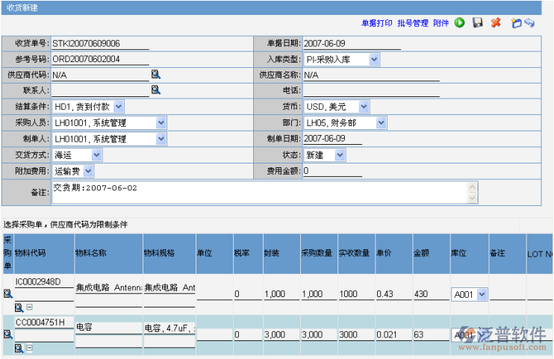Open supplier code lookup magnifier

(156, 75)
